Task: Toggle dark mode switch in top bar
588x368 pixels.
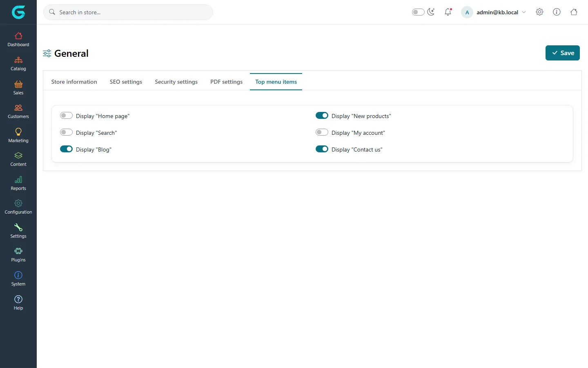Action: tap(418, 12)
